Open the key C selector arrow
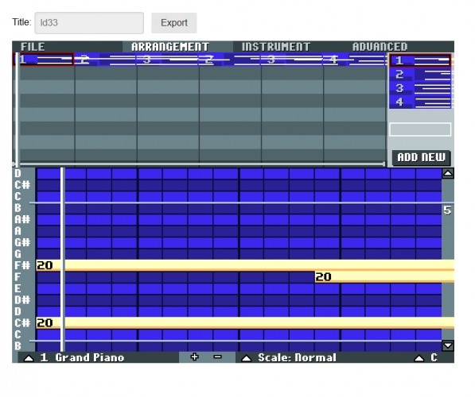The width and height of the screenshot is (475, 397). [419, 358]
